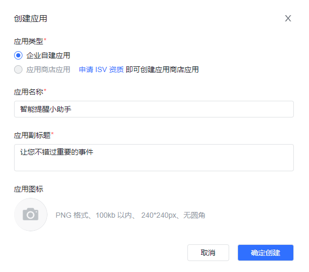This screenshot has width=309, height=272.
Task: Click the PNG 格式 100kb size hint text
Action: coord(130,215)
